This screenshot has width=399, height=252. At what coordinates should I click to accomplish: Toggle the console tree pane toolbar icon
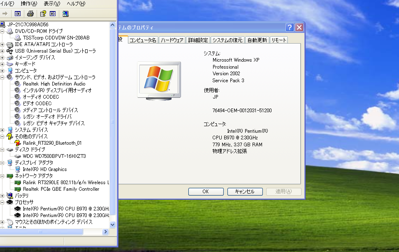[x=18, y=14]
